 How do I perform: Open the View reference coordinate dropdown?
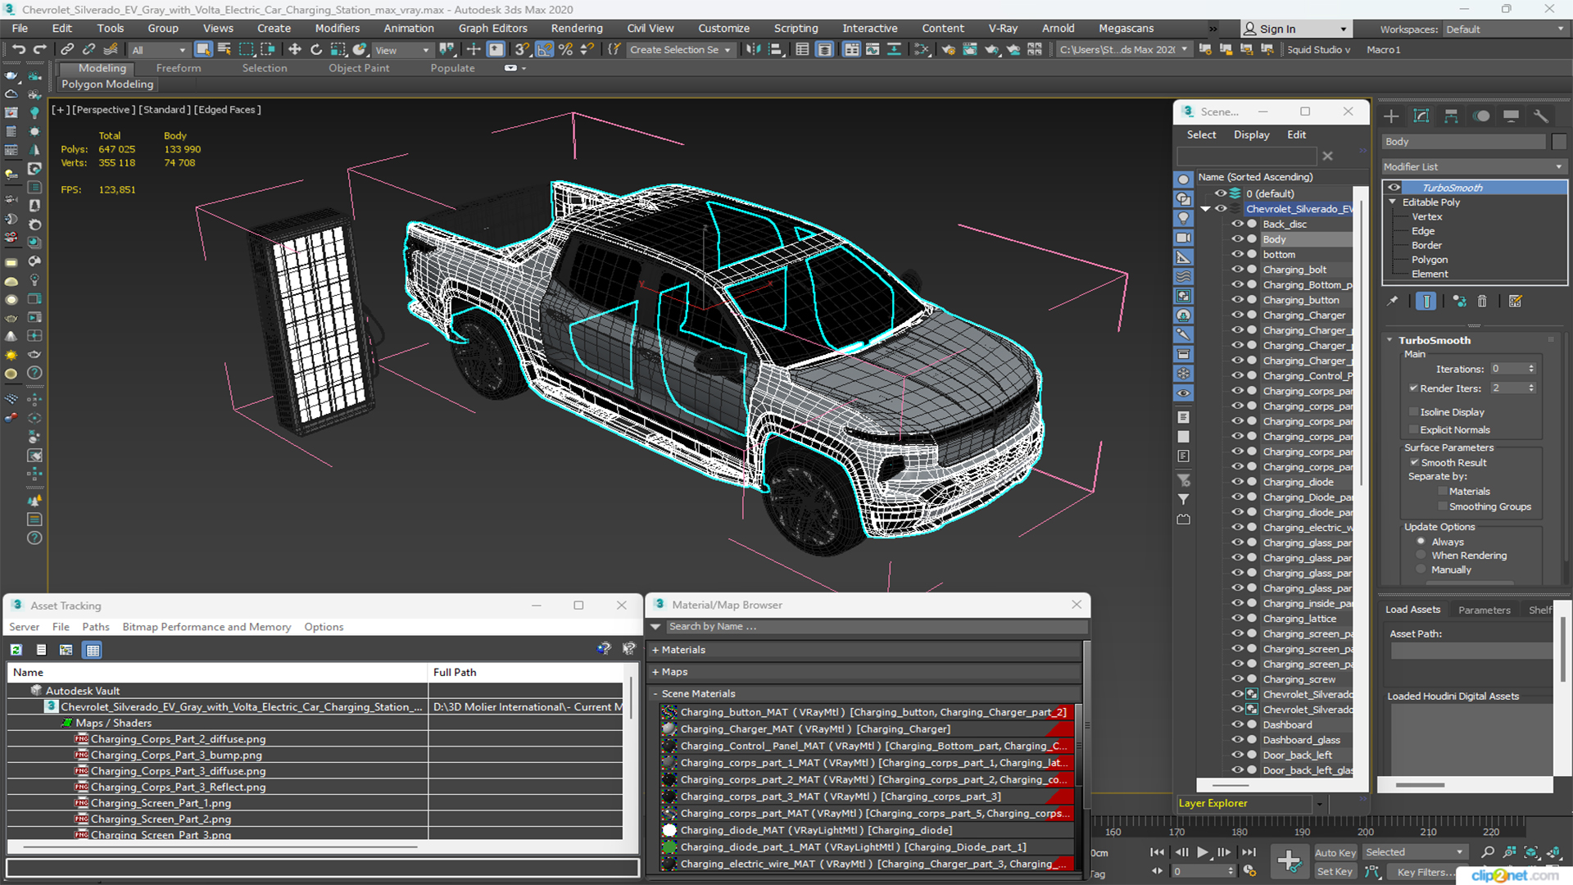pyautogui.click(x=402, y=50)
